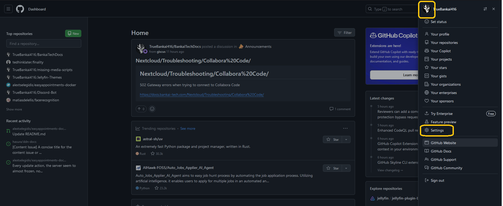The width and height of the screenshot is (503, 206).
Task: Click the Settings gear icon
Action: 427,130
